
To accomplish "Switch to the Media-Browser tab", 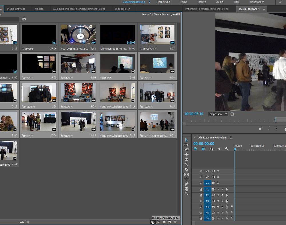I will coord(16,9).
